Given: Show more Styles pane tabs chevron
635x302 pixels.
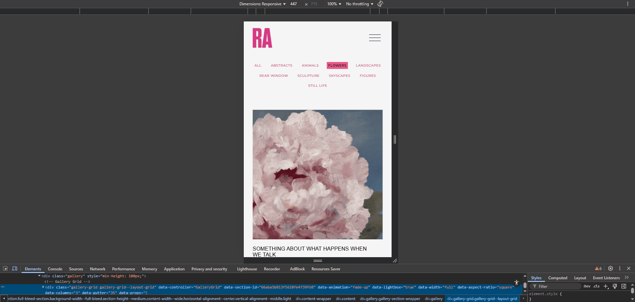Looking at the screenshot, I should (627, 278).
